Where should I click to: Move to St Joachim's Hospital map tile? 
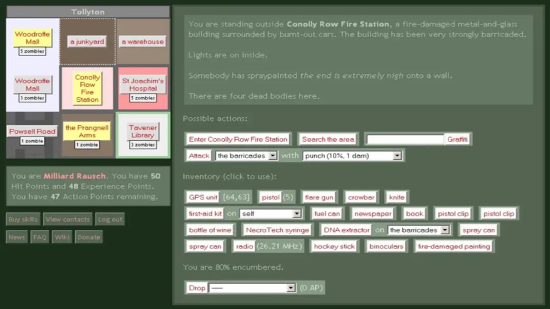click(x=143, y=85)
